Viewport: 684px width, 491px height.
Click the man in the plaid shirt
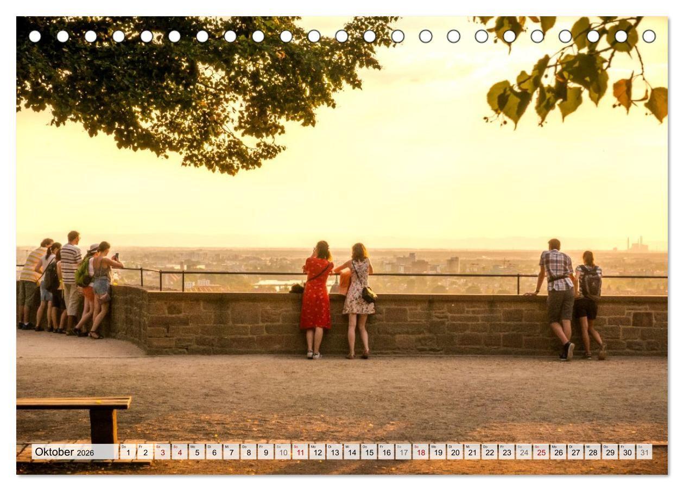coord(558,296)
